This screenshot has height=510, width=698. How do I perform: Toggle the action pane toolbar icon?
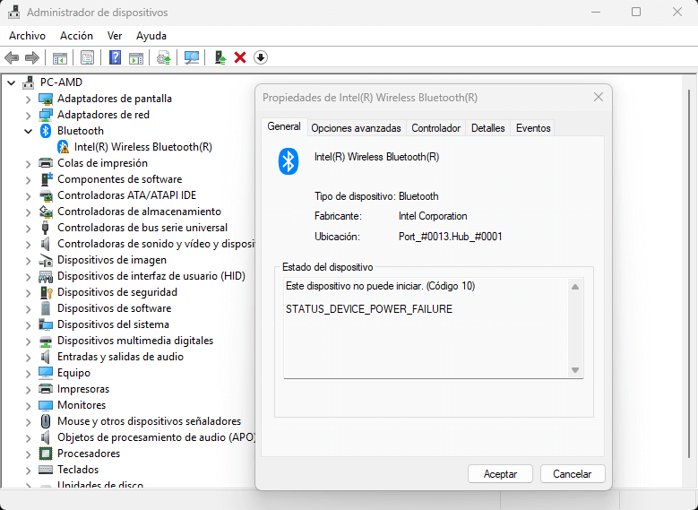136,58
